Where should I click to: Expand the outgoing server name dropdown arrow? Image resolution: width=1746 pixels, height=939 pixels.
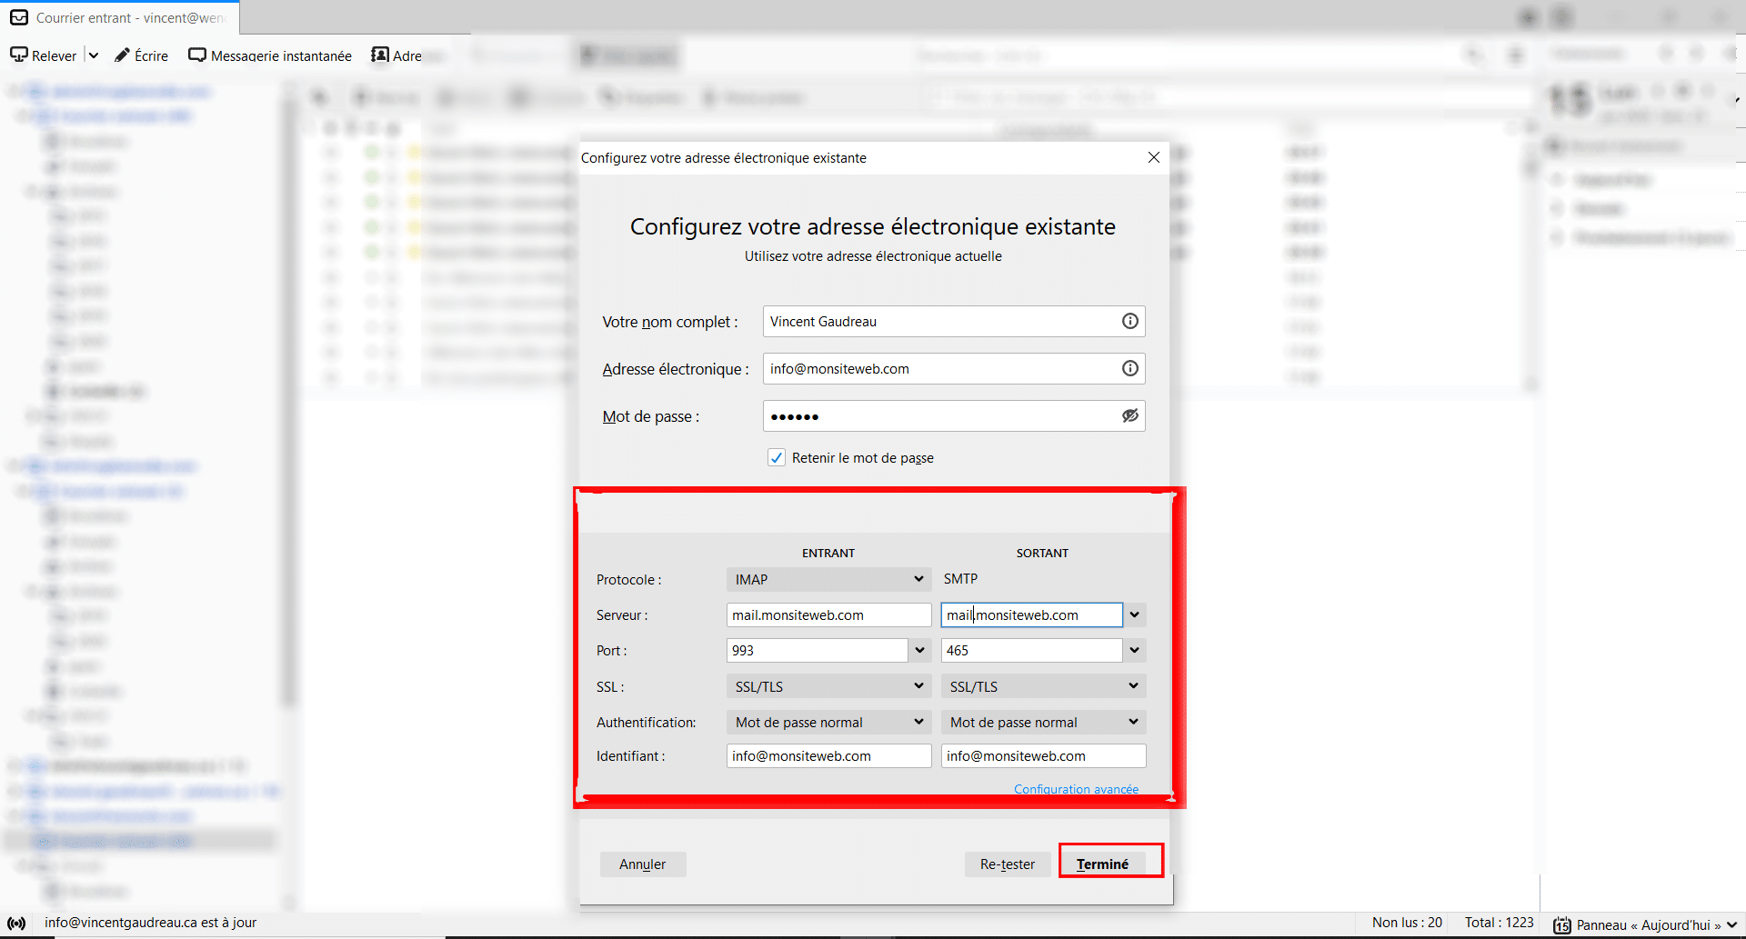coord(1134,615)
